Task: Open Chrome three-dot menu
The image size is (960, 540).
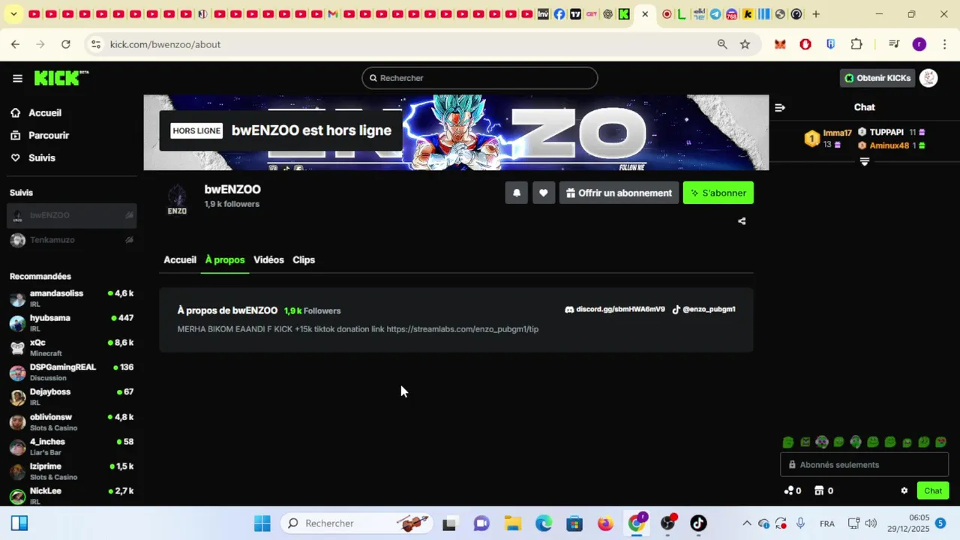Action: (943, 44)
